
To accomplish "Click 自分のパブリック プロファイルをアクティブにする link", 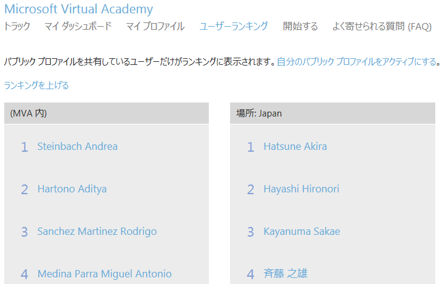I will 356,61.
